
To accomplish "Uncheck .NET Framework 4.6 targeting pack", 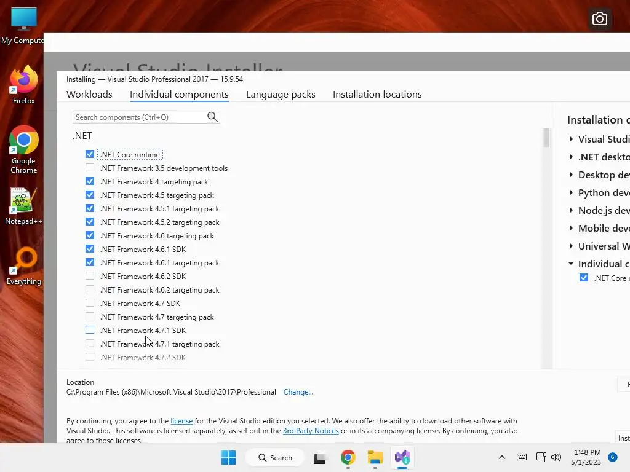I will pyautogui.click(x=90, y=235).
